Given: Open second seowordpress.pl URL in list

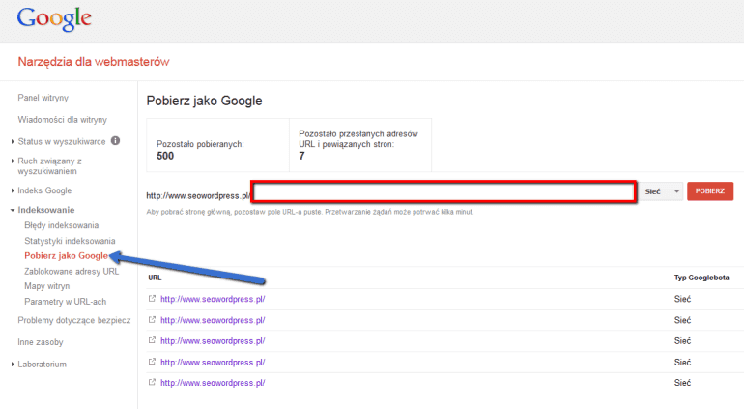Looking at the screenshot, I should click(213, 321).
